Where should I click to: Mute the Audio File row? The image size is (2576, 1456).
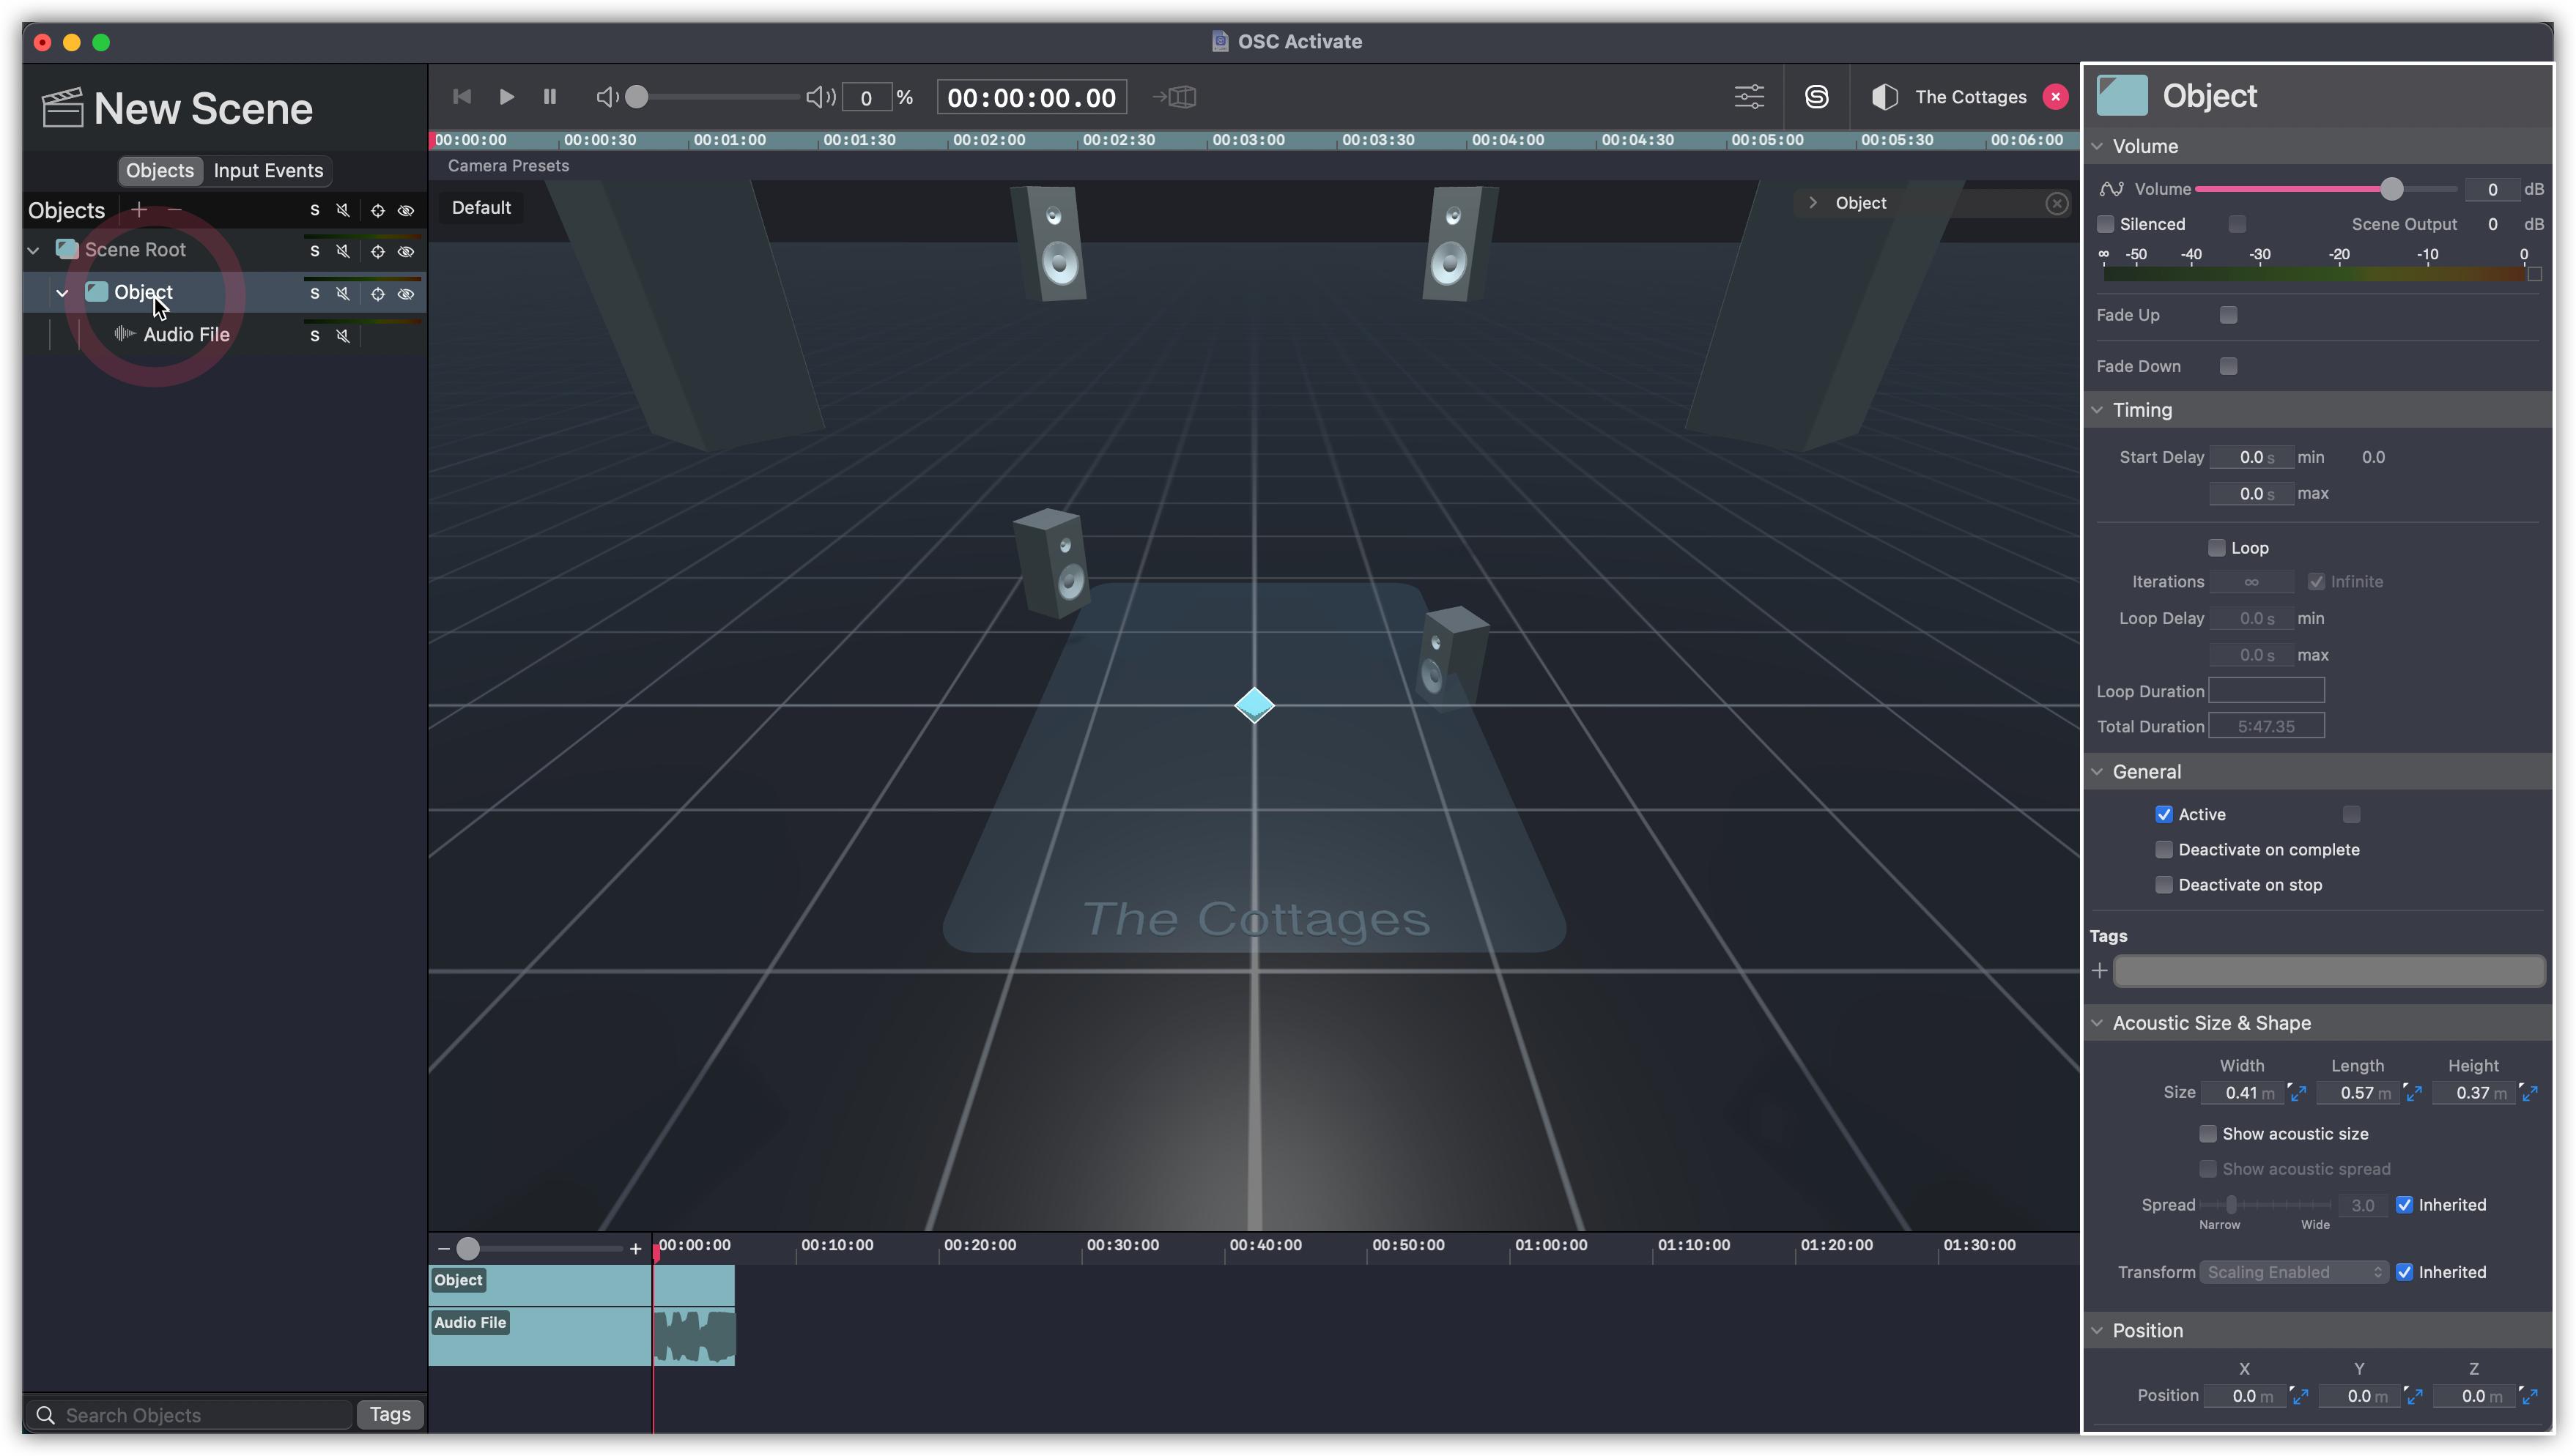[343, 336]
